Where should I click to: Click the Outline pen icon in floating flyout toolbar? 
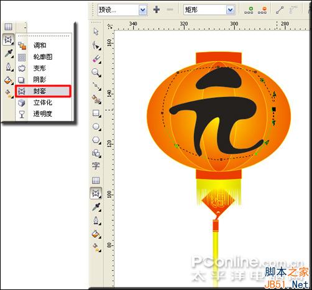point(9,66)
